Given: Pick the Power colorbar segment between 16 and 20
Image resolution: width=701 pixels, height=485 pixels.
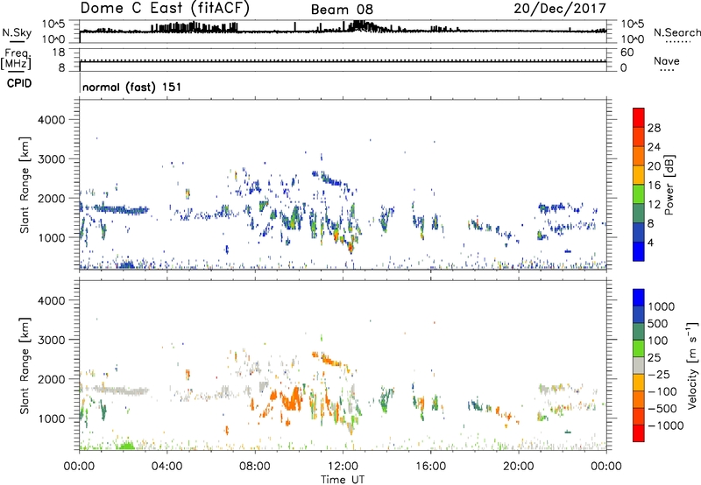Looking at the screenshot, I should (x=639, y=174).
